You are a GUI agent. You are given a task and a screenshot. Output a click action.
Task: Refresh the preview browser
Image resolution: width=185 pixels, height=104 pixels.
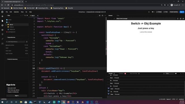[x=114, y=18]
